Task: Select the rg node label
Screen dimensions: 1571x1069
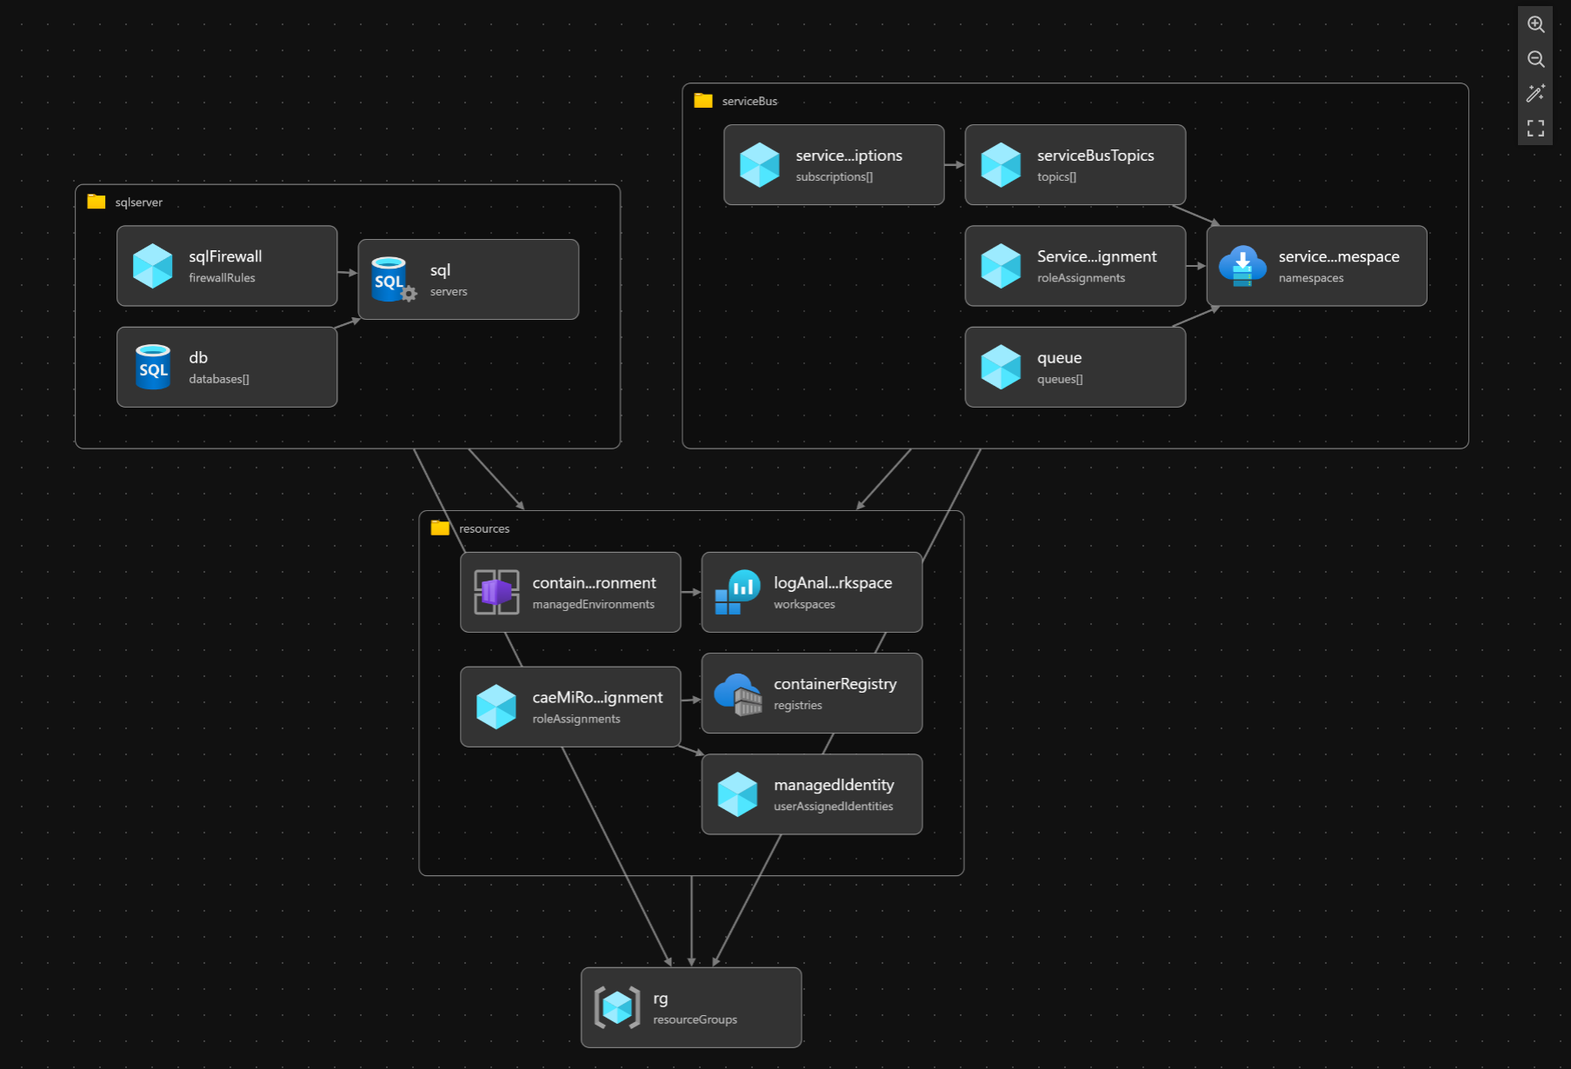Action: pyautogui.click(x=661, y=999)
